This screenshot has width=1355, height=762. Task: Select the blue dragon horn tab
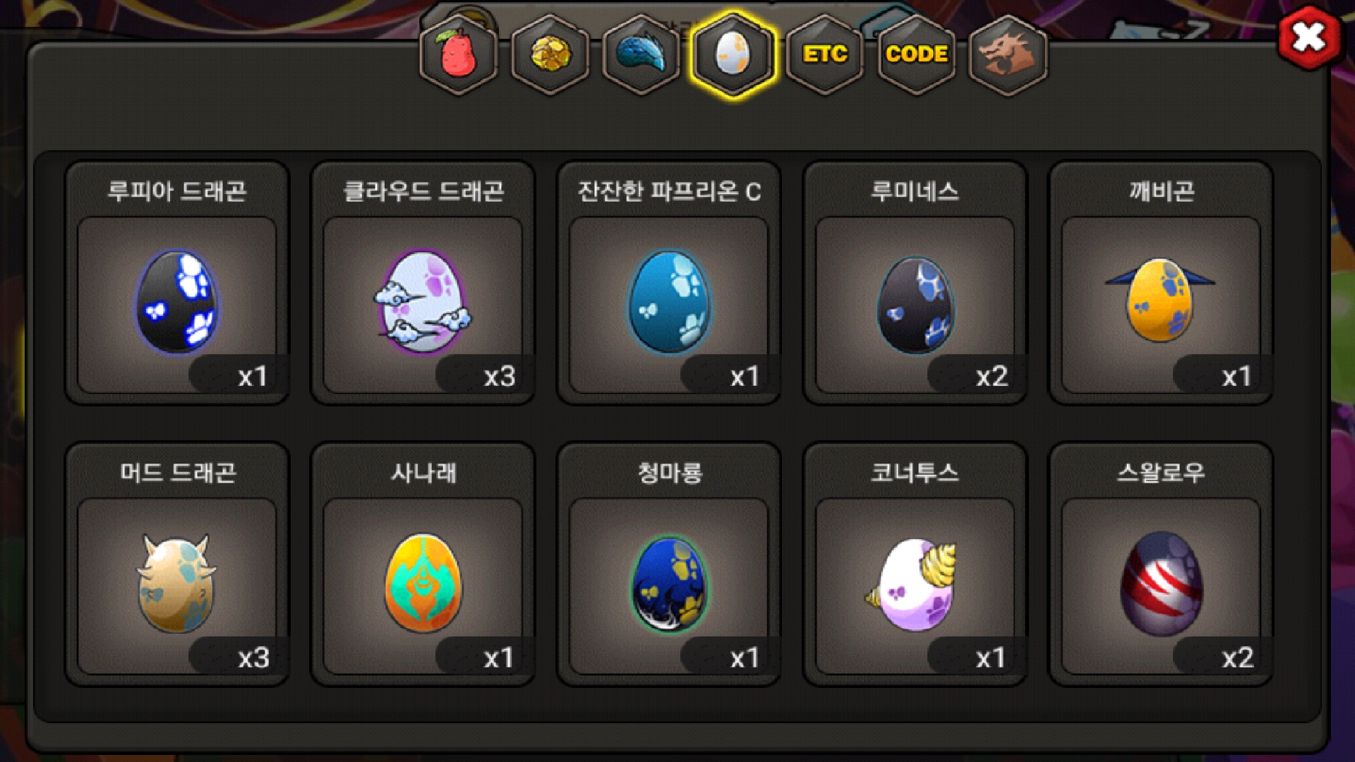tap(642, 54)
